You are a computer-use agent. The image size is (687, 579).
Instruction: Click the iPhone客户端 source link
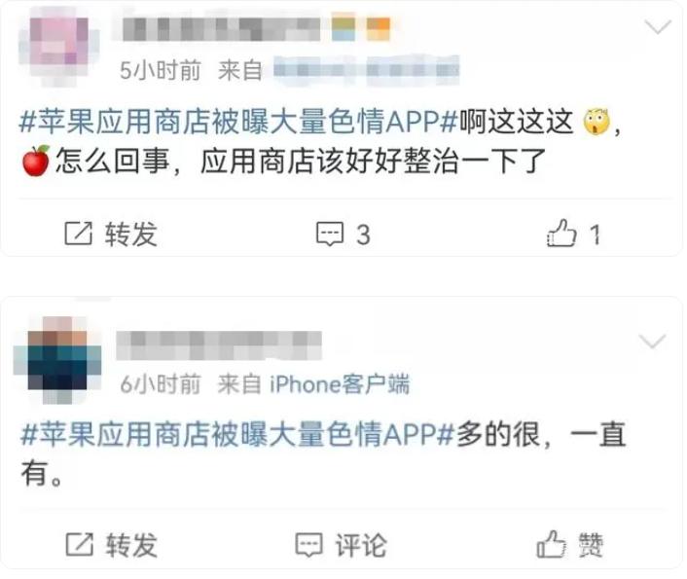click(x=340, y=384)
